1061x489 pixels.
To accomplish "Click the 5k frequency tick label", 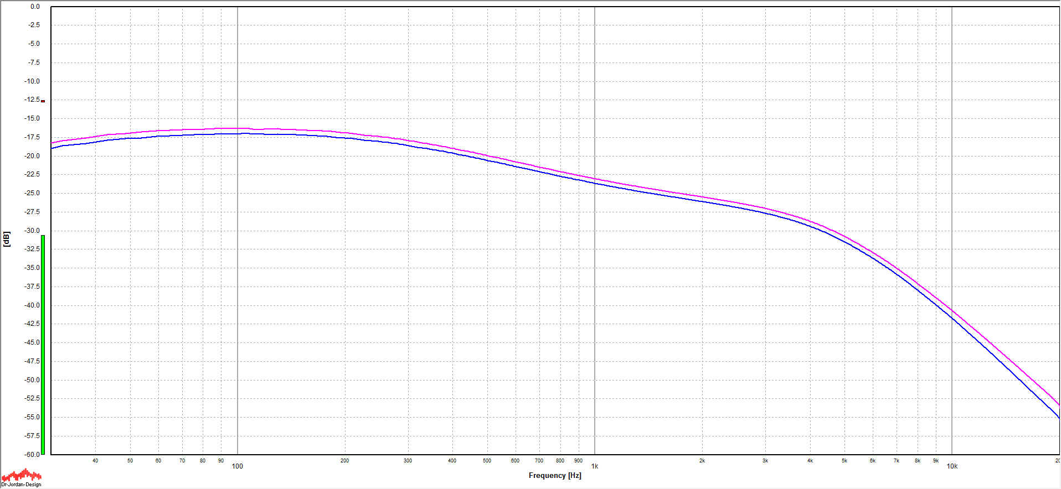I will pyautogui.click(x=844, y=461).
